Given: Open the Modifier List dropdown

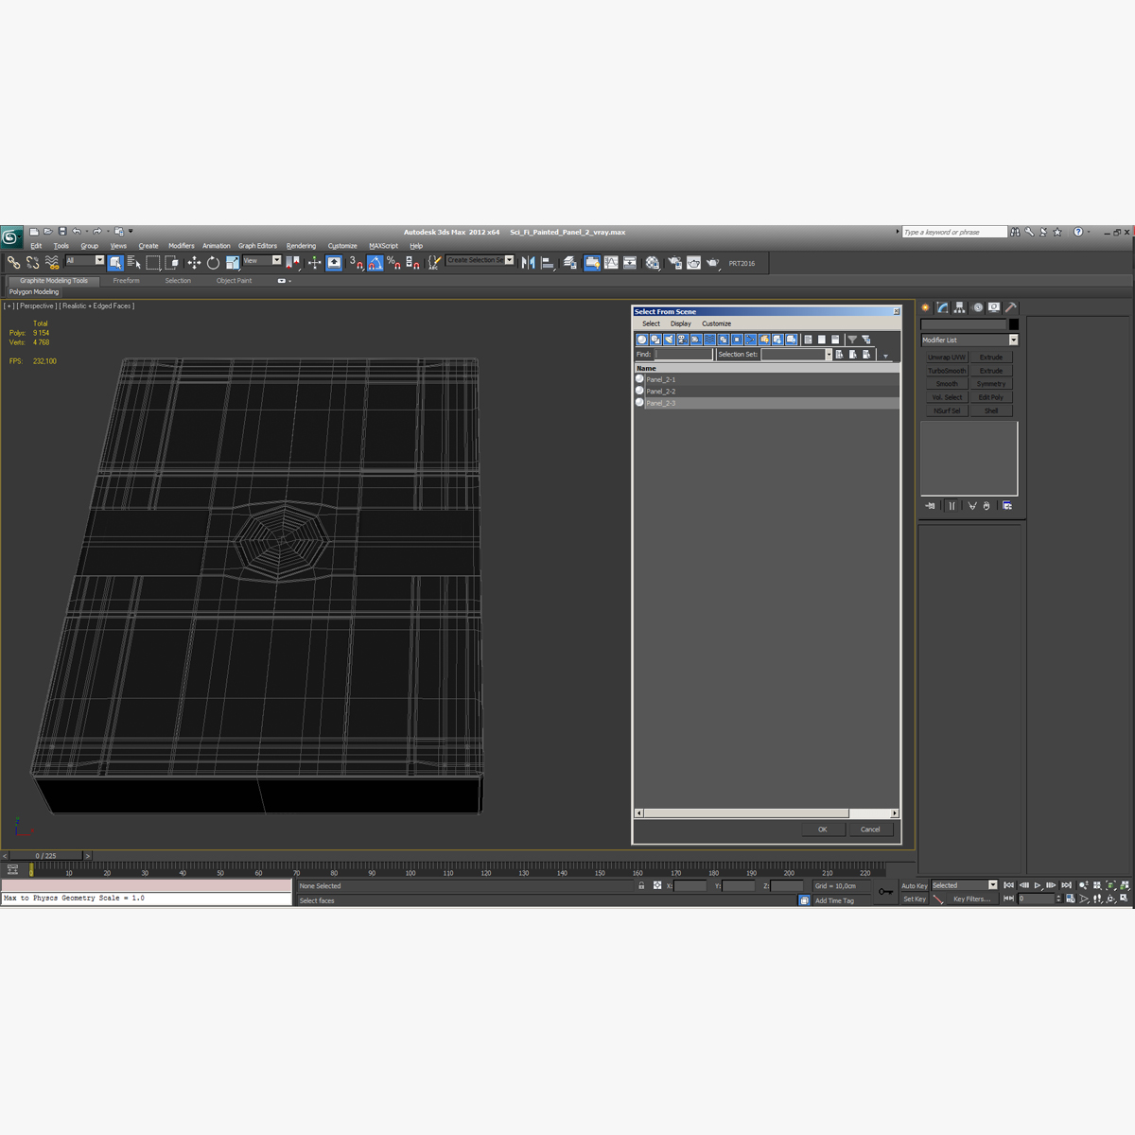Looking at the screenshot, I should coord(969,340).
